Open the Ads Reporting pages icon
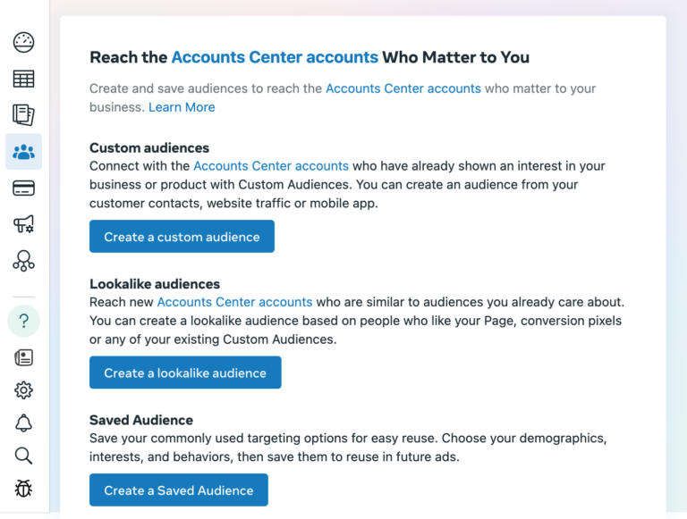 (23, 115)
